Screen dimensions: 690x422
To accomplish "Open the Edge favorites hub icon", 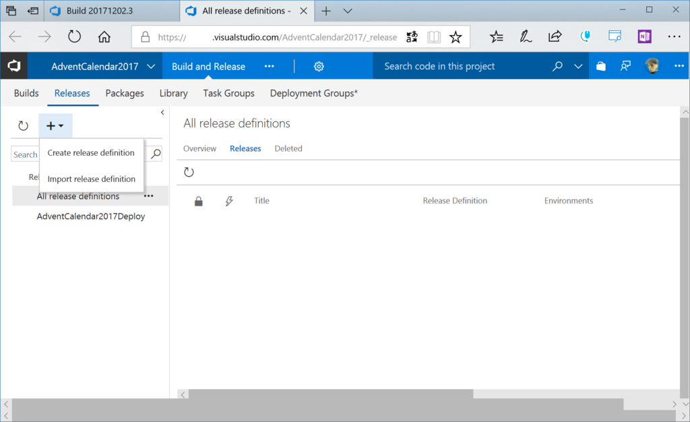I will [x=497, y=36].
